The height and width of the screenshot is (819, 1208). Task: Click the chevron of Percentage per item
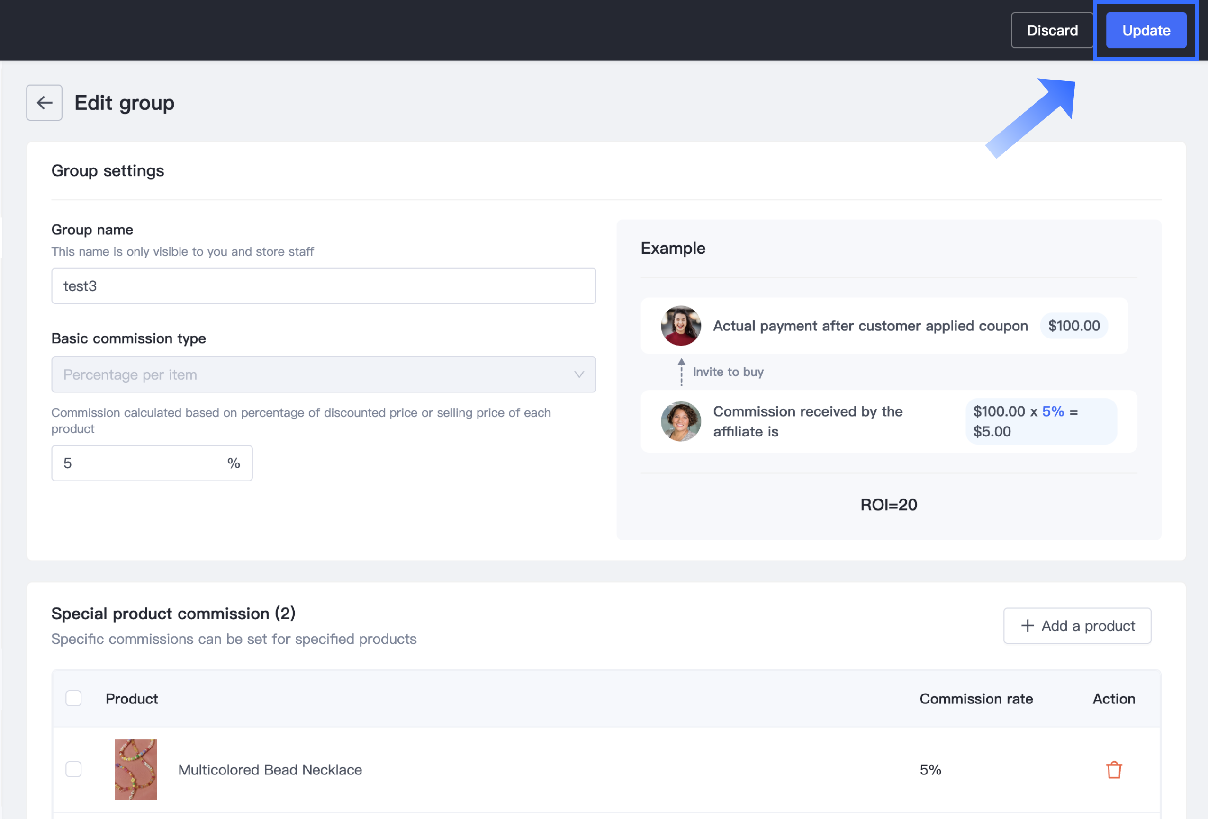click(578, 374)
